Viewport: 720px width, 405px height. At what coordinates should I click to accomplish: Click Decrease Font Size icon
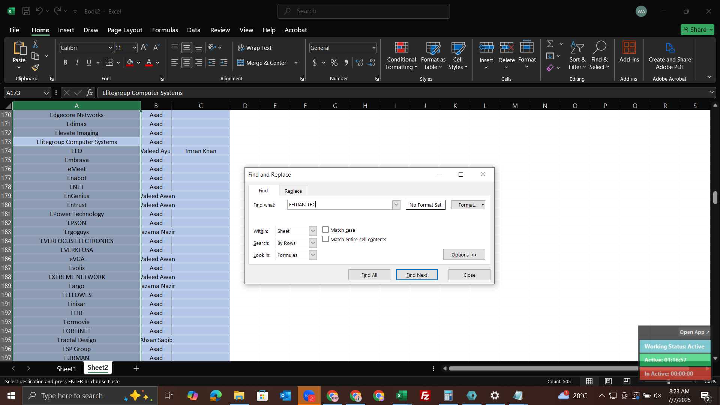coord(156,48)
